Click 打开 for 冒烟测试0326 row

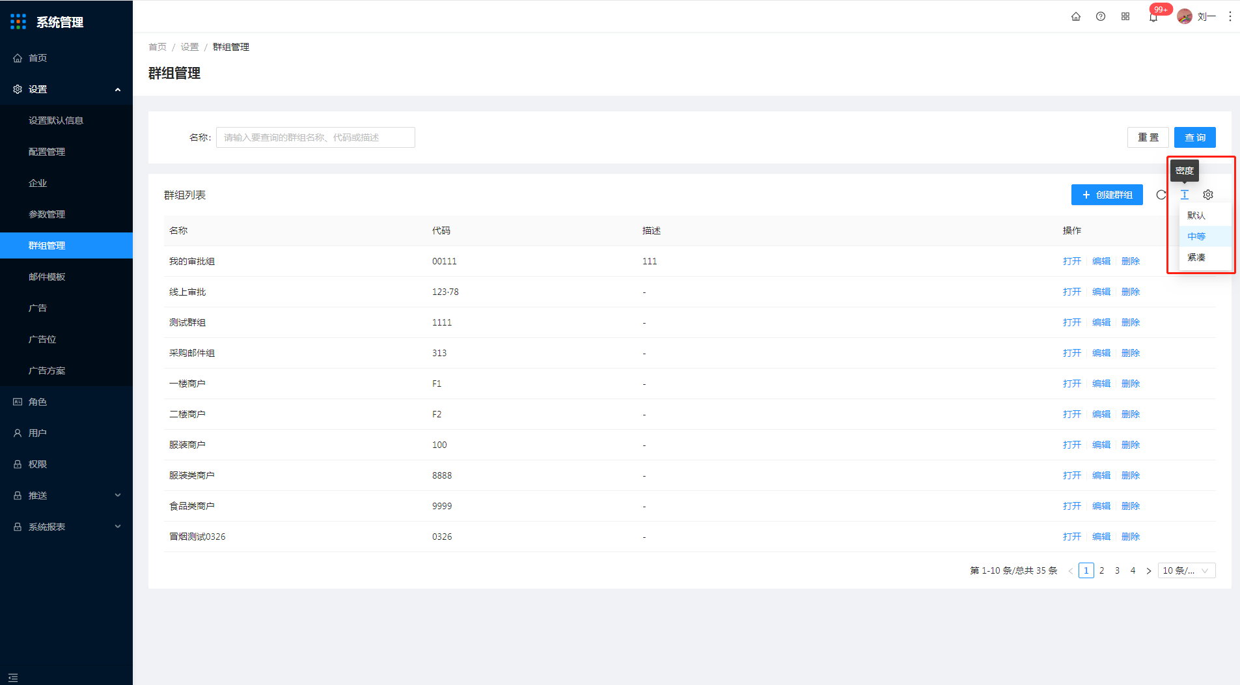click(x=1072, y=537)
